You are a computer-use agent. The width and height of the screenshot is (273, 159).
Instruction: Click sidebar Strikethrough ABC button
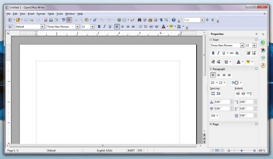[232, 53]
